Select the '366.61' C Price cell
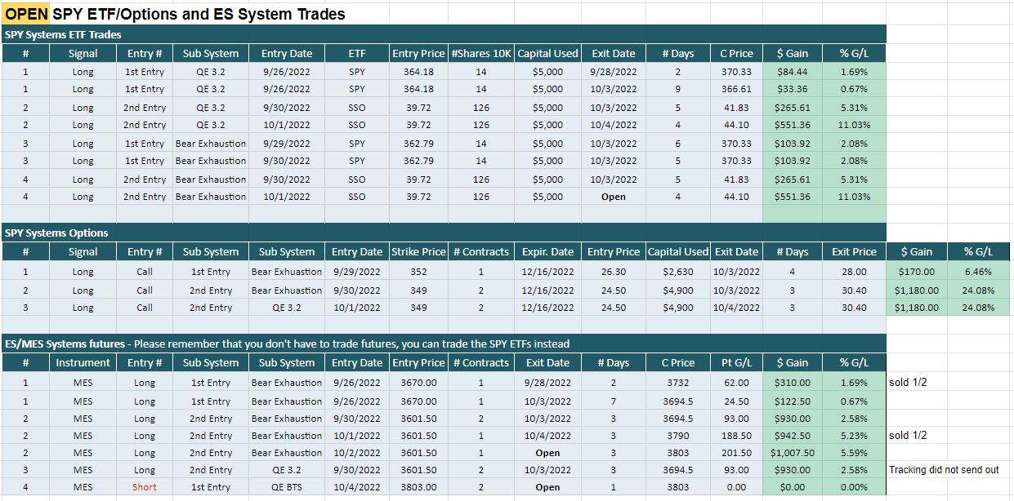1014x501 pixels. tap(736, 89)
